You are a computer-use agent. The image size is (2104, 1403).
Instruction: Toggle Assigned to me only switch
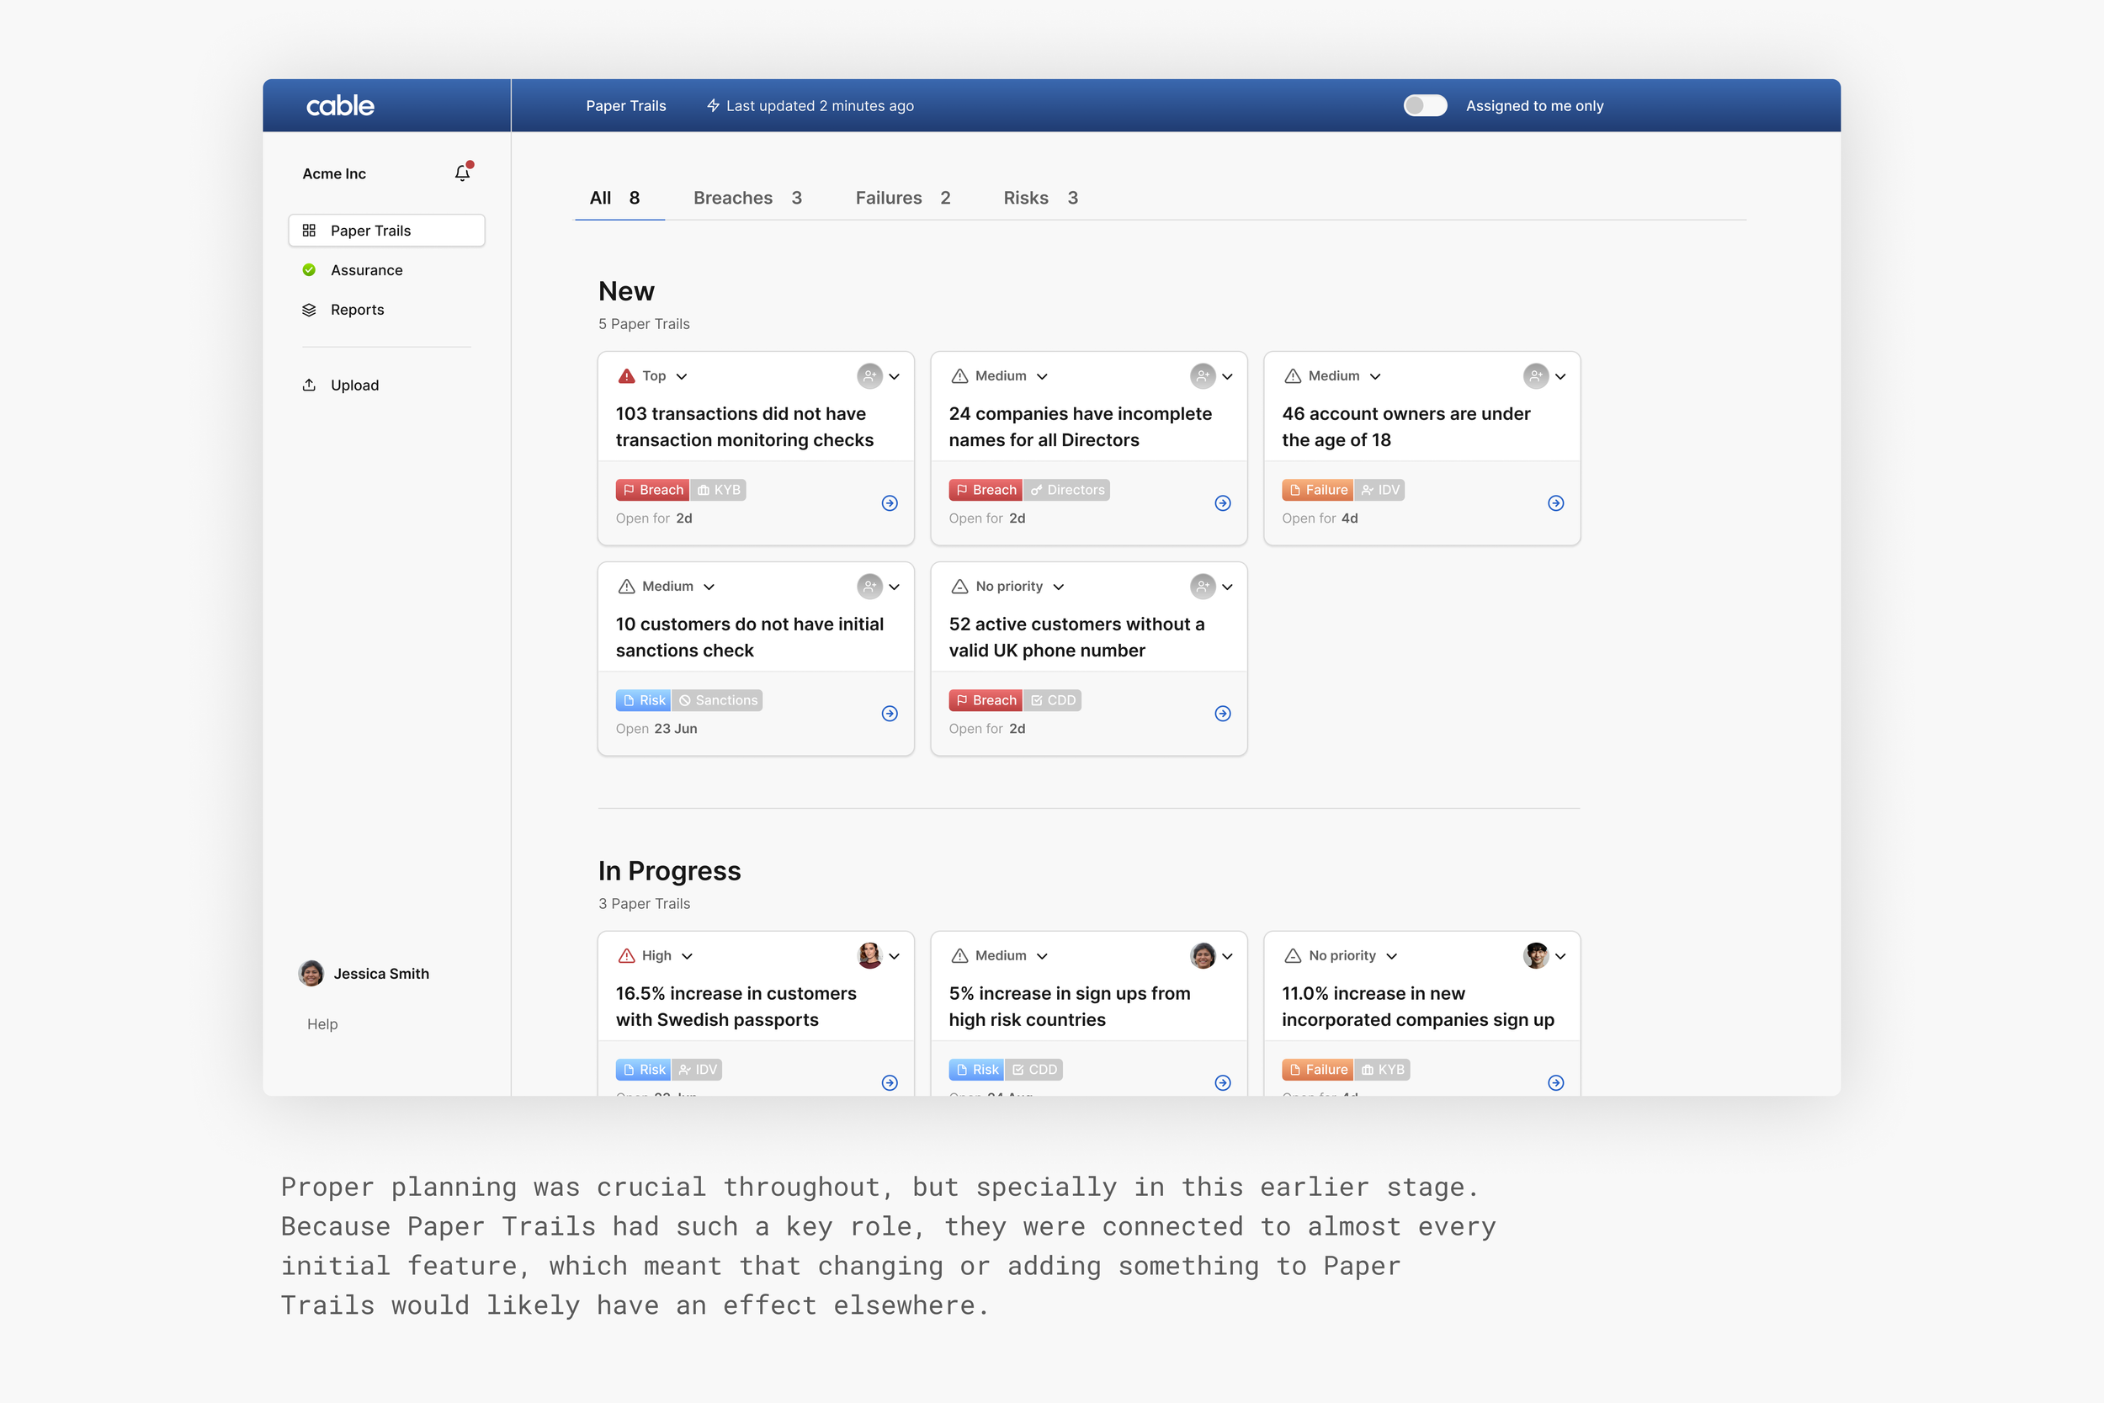click(1424, 105)
